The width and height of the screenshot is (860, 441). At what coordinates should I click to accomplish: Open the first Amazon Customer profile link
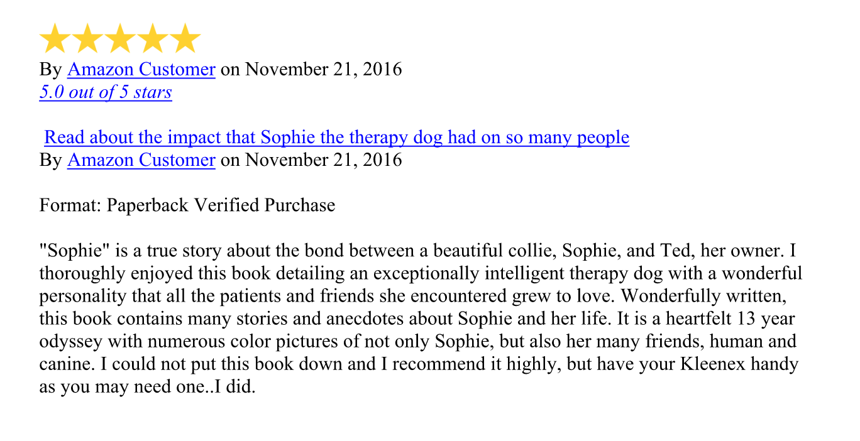[141, 69]
